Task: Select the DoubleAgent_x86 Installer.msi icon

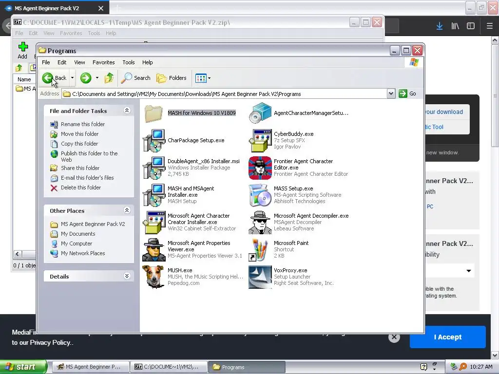Action: coord(154,168)
